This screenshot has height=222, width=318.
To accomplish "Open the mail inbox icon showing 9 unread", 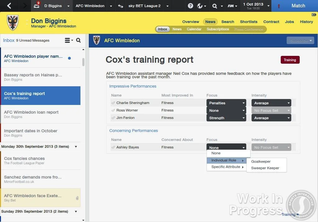I will [37, 6].
